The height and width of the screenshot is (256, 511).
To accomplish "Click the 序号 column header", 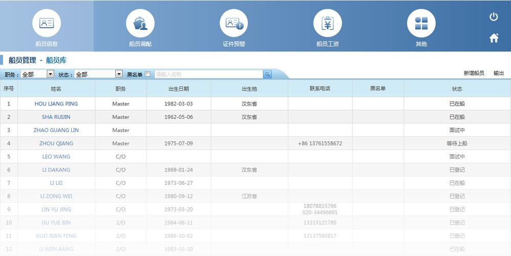I will click(x=9, y=89).
